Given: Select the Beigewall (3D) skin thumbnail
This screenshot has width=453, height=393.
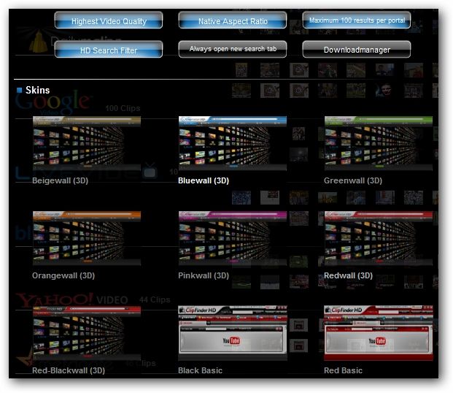Looking at the screenshot, I should pos(87,143).
